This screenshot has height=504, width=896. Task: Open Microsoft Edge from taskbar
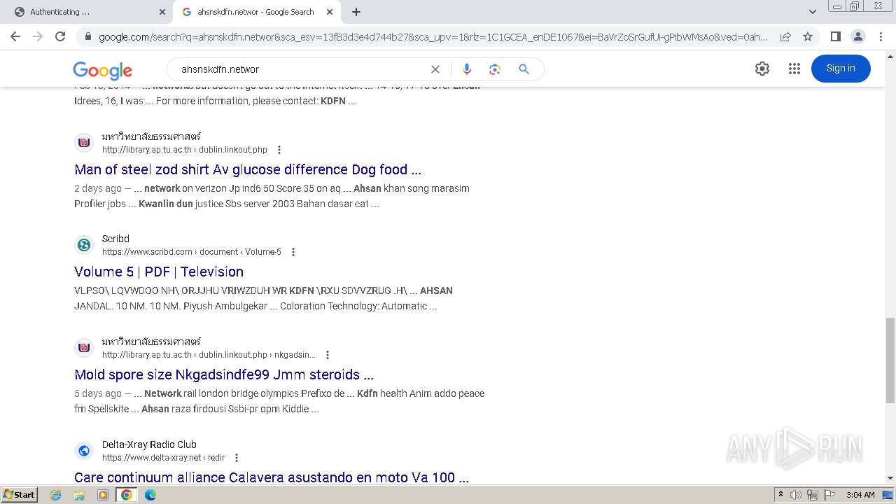coord(150,495)
